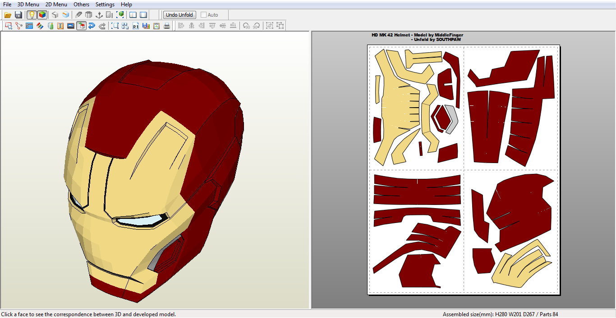Click the pencil icon in the 3D toolbar

click(78, 15)
